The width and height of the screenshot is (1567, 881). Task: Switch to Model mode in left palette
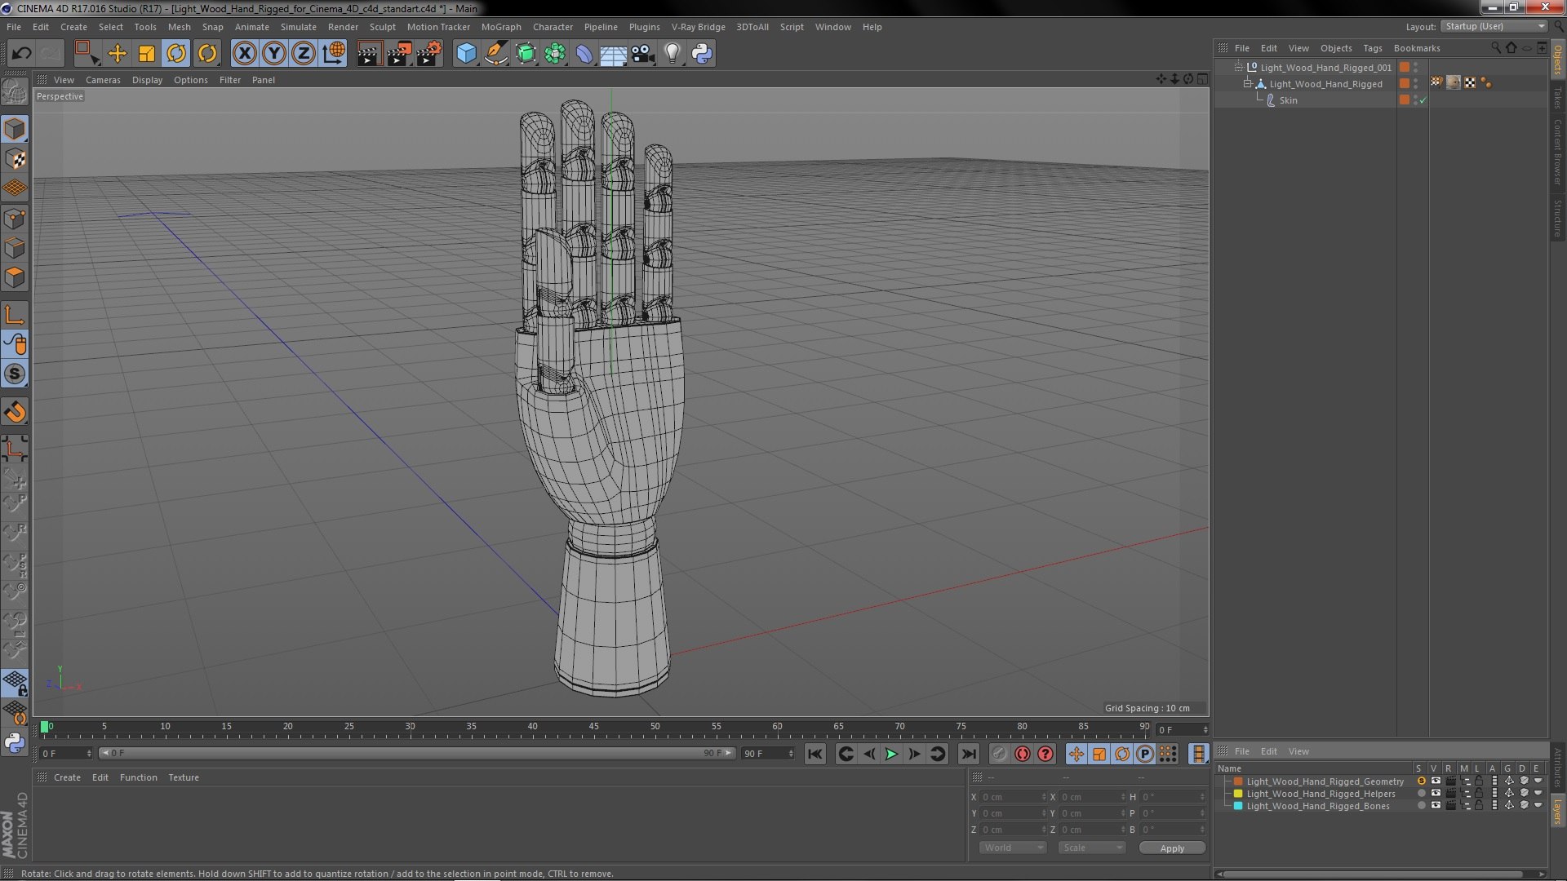coord(15,129)
